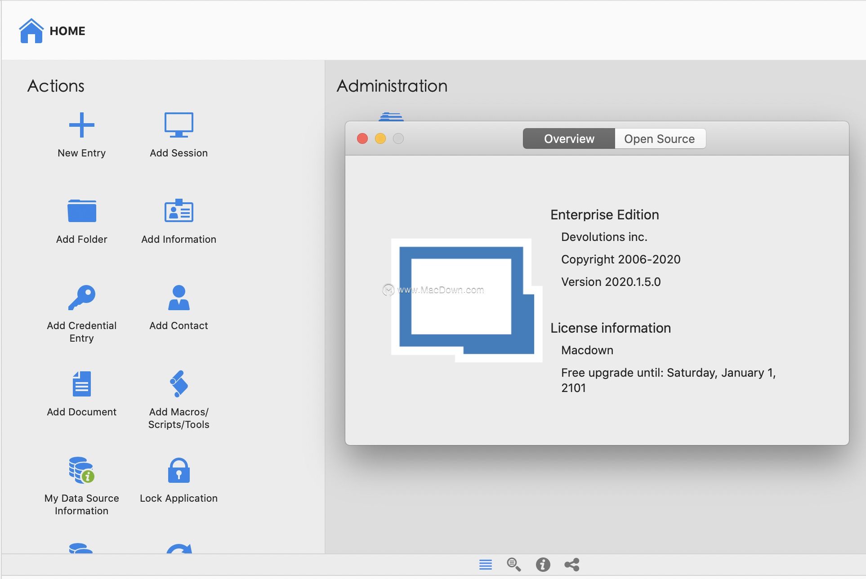Click the Add Contact label
Viewport: 866px width, 579px height.
[179, 326]
